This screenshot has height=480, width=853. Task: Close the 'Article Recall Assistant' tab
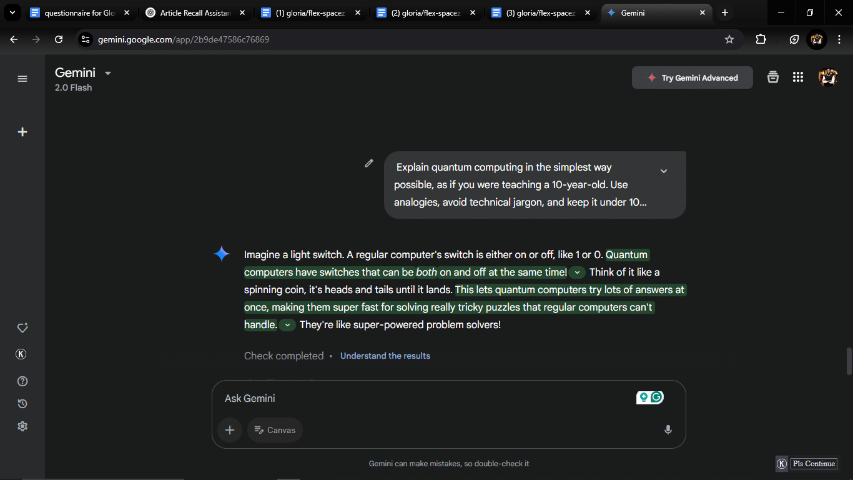242,12
